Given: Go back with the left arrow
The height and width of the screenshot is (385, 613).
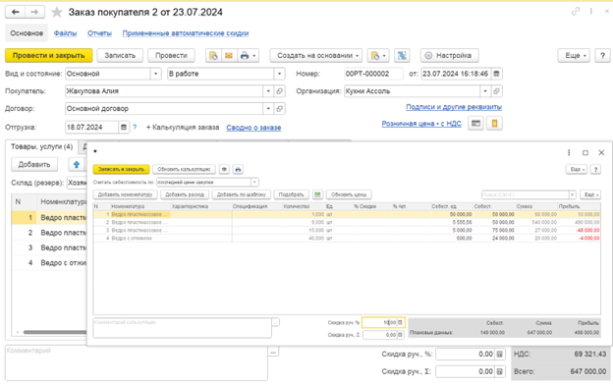Looking at the screenshot, I should pyautogui.click(x=16, y=12).
